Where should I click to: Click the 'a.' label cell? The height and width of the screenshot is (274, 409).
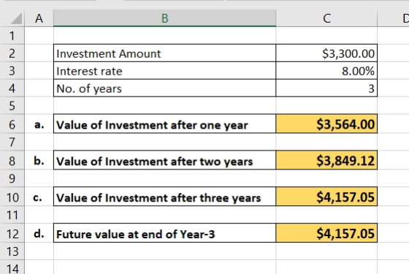(39, 124)
